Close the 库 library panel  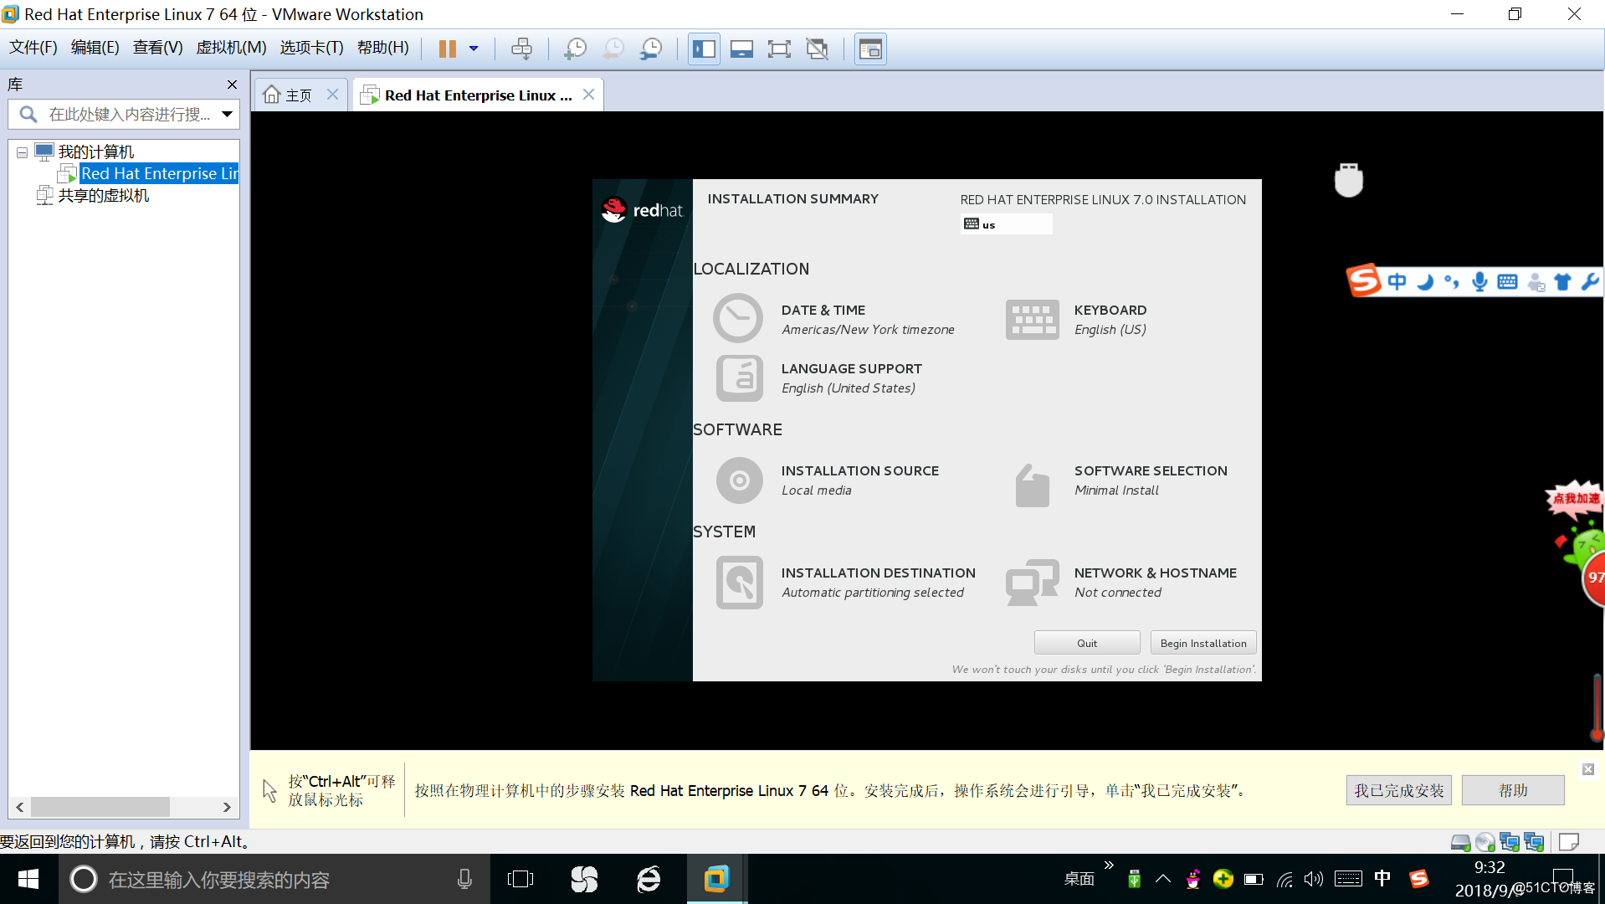pos(233,85)
